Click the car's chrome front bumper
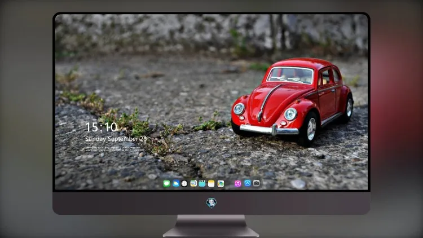Viewport: 423px width, 238px height. tap(269, 130)
